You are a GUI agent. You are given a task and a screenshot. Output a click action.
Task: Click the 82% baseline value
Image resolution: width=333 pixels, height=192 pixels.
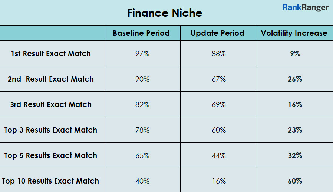click(142, 104)
